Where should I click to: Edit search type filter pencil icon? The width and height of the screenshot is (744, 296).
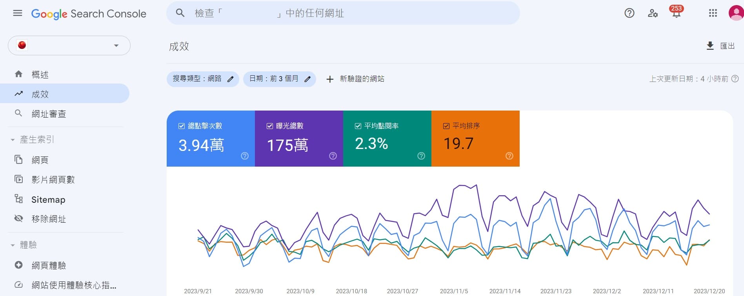(231, 79)
